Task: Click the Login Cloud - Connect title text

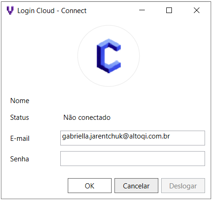Action: click(52, 11)
